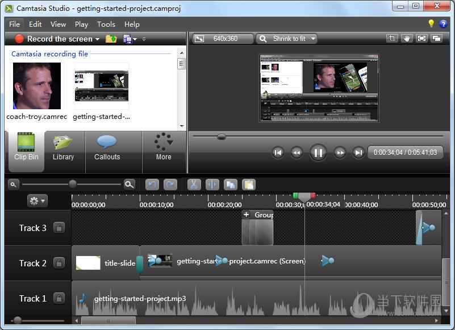This screenshot has height=330, width=455.
Task: Pause the video playback
Action: pyautogui.click(x=318, y=152)
